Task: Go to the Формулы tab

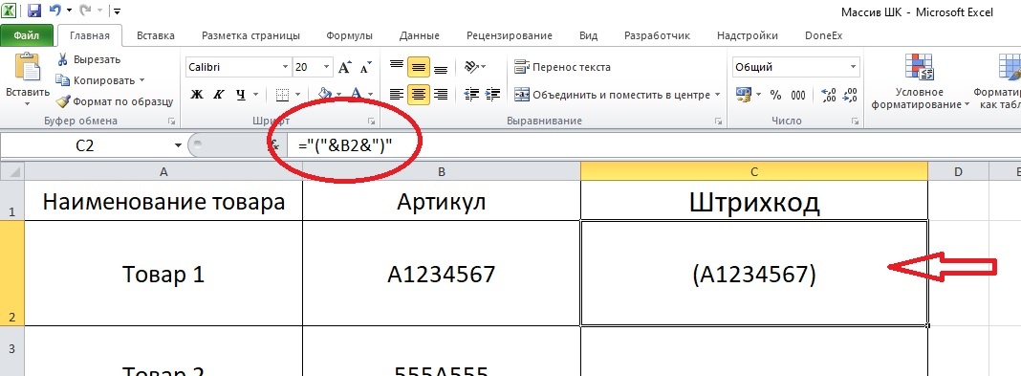Action: (349, 35)
